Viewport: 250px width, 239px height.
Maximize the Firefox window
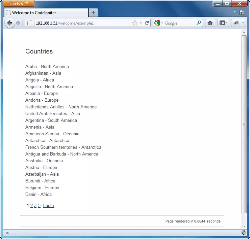tap(227, 3)
